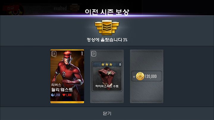Open the 리버스 월리 웨스트 hero card
This screenshot has width=214, height=120.
click(67, 76)
